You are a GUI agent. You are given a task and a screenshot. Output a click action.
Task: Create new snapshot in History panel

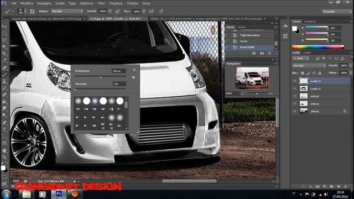pos(262,54)
